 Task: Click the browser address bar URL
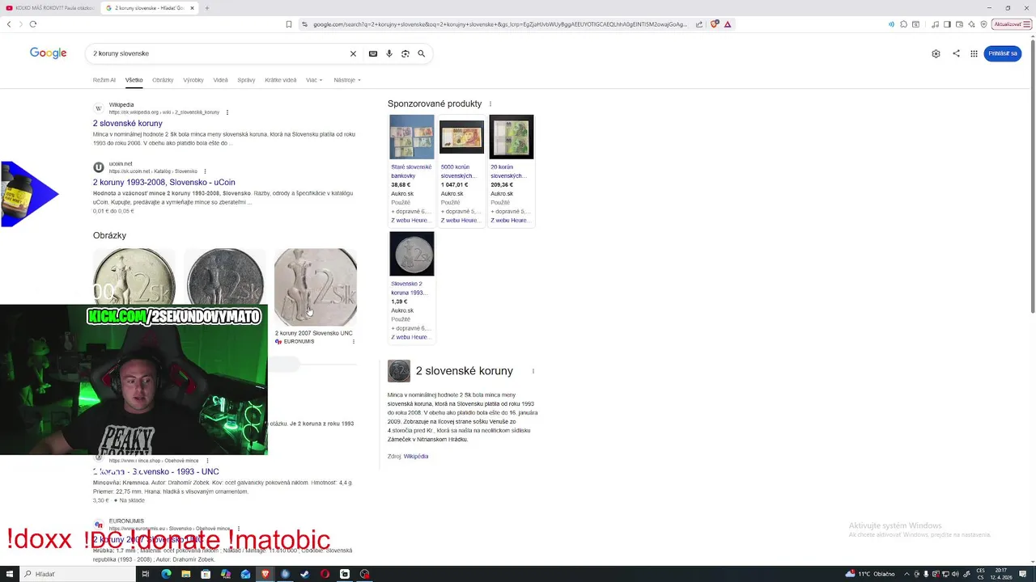500,24
